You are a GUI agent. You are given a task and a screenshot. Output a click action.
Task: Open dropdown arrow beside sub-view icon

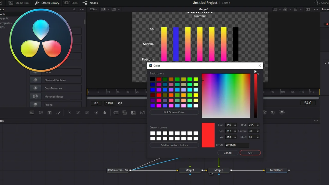coord(118,9)
